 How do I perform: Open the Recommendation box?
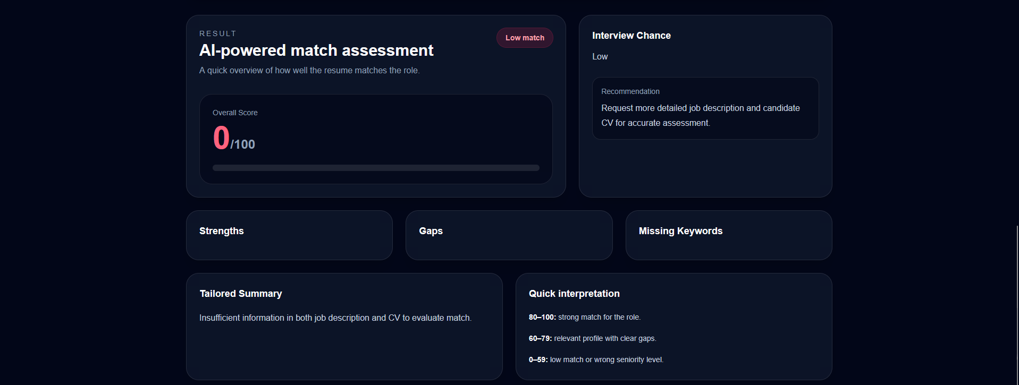[705, 108]
